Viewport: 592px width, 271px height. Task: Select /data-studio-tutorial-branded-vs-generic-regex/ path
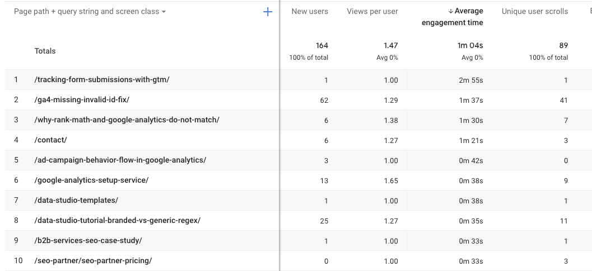coord(117,221)
